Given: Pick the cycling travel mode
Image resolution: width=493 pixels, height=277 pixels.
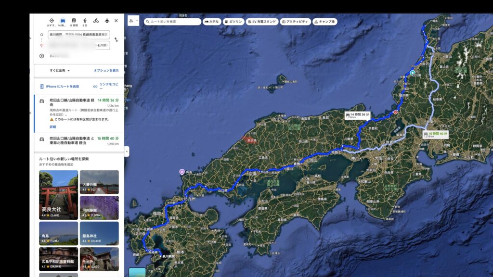Looking at the screenshot, I should click(96, 21).
